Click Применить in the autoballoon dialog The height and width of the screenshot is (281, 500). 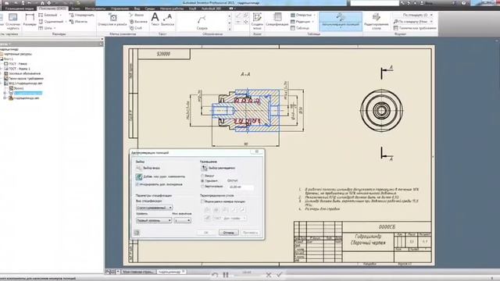pos(250,233)
